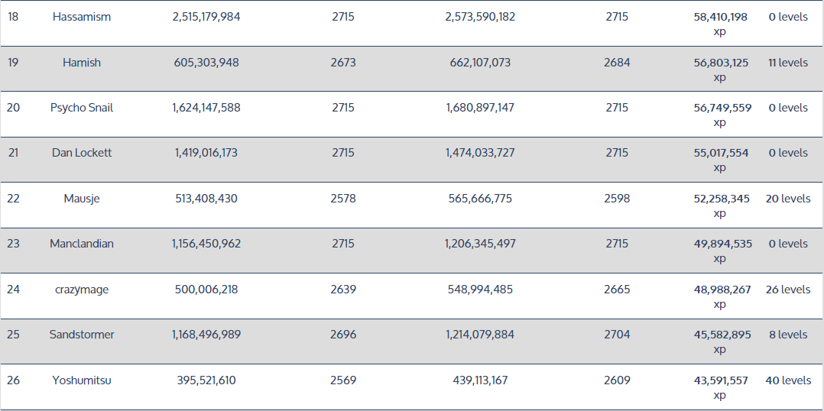Click Mausje's 20 levels gained cell

point(788,199)
